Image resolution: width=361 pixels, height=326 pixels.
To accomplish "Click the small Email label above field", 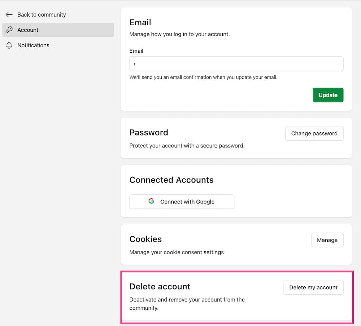I will tap(136, 51).
